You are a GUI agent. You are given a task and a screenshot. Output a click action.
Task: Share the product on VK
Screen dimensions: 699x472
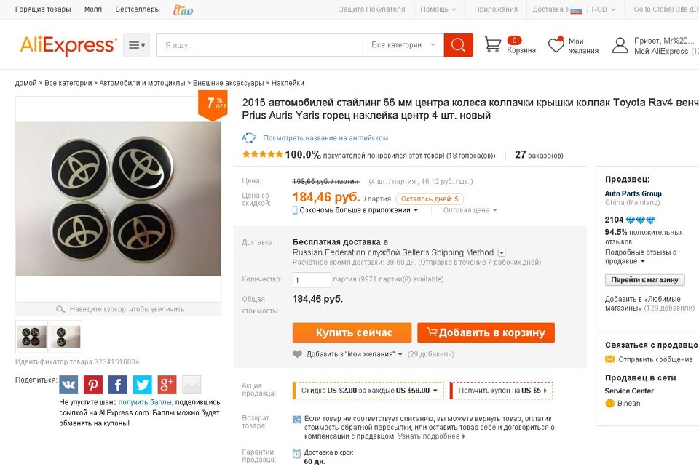68,385
